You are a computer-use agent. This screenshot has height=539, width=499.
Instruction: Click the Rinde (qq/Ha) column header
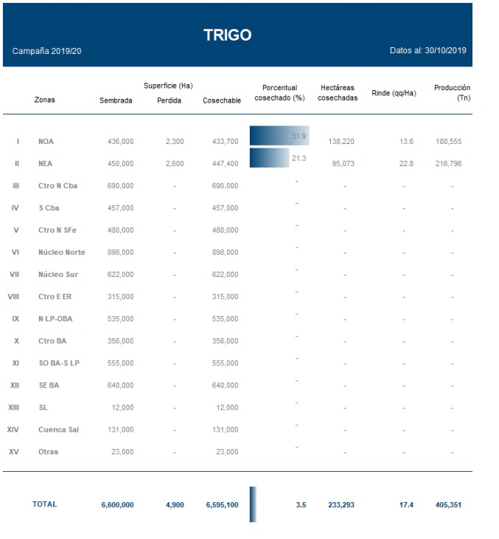(x=394, y=93)
